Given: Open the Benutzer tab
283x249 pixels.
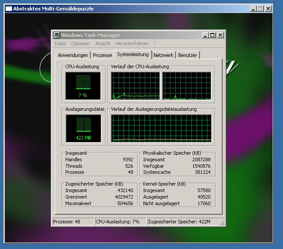Looking at the screenshot, I should pyautogui.click(x=188, y=55).
